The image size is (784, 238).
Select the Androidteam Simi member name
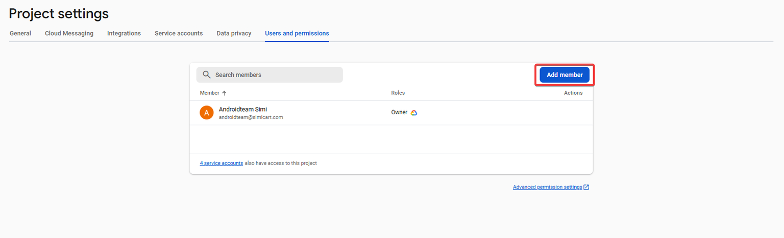[242, 109]
